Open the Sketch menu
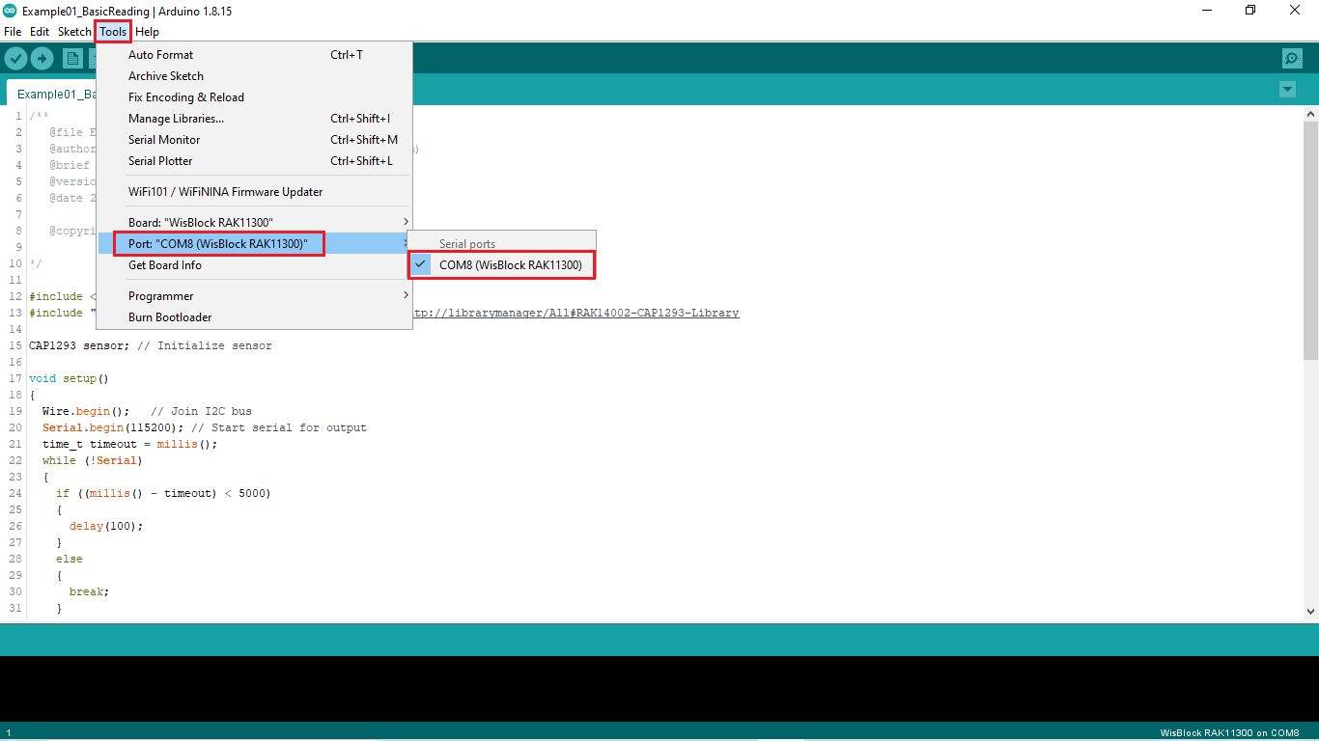The width and height of the screenshot is (1319, 741). pyautogui.click(x=74, y=32)
